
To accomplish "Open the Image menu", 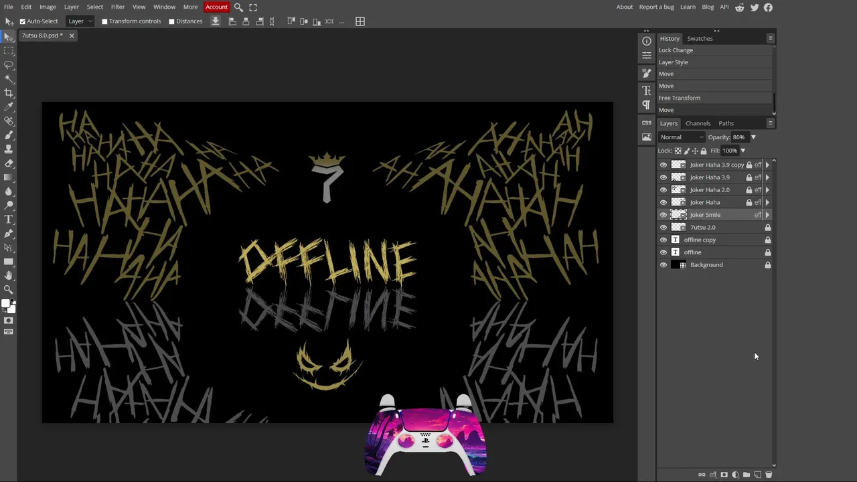I will click(x=48, y=7).
